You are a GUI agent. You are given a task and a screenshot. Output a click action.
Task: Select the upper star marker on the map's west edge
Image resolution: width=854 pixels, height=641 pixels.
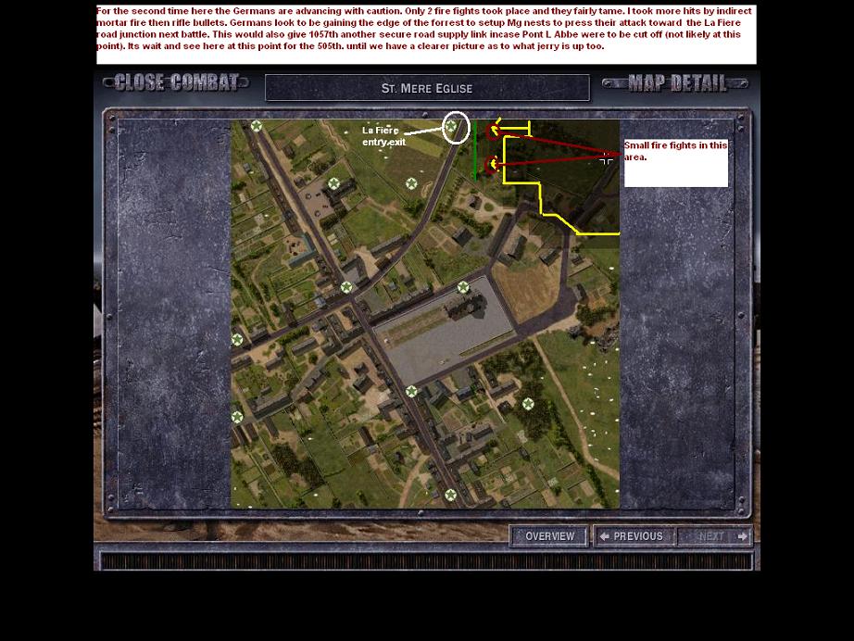237,340
